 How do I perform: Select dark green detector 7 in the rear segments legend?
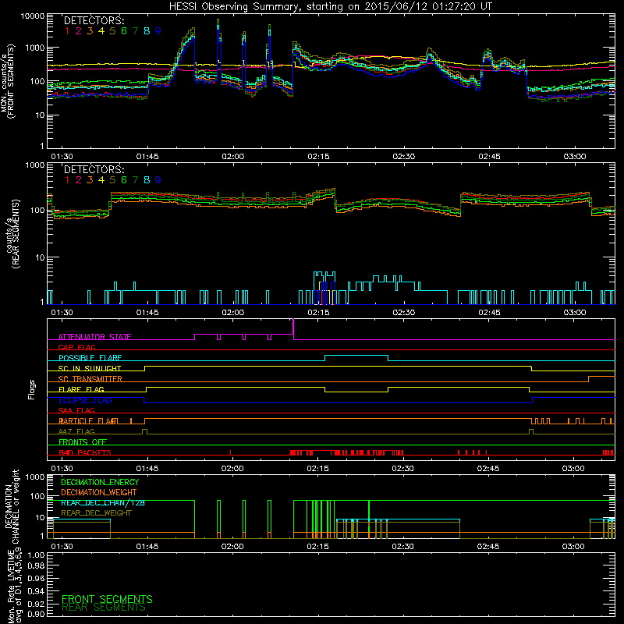135,180
